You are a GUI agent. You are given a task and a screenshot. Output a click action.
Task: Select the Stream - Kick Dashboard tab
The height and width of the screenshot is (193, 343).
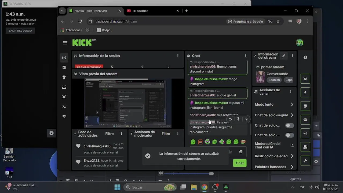[x=95, y=11]
